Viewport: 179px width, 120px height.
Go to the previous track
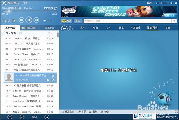coord(21,20)
